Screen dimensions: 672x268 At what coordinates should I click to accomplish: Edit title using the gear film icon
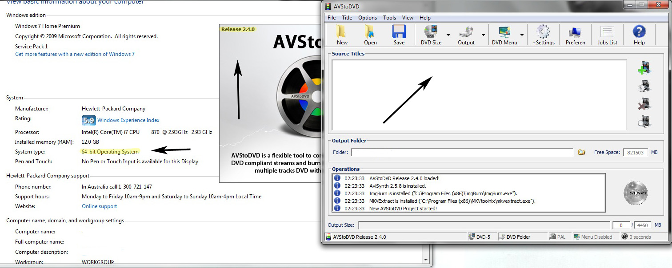(644, 86)
